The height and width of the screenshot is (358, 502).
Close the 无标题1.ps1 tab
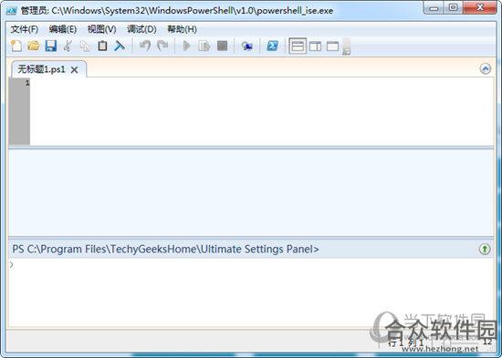click(74, 69)
